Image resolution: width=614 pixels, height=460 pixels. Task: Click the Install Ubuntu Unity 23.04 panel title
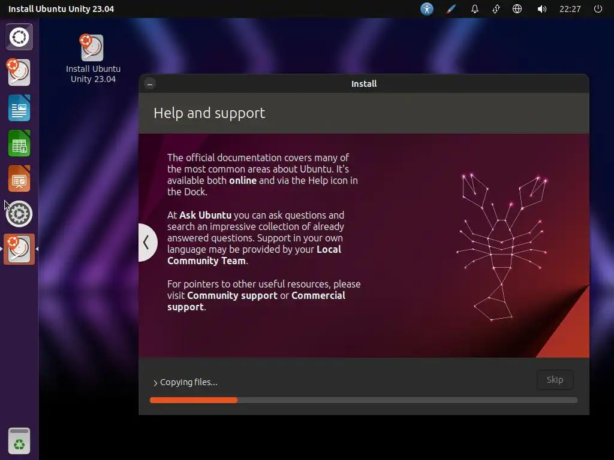(x=61, y=9)
